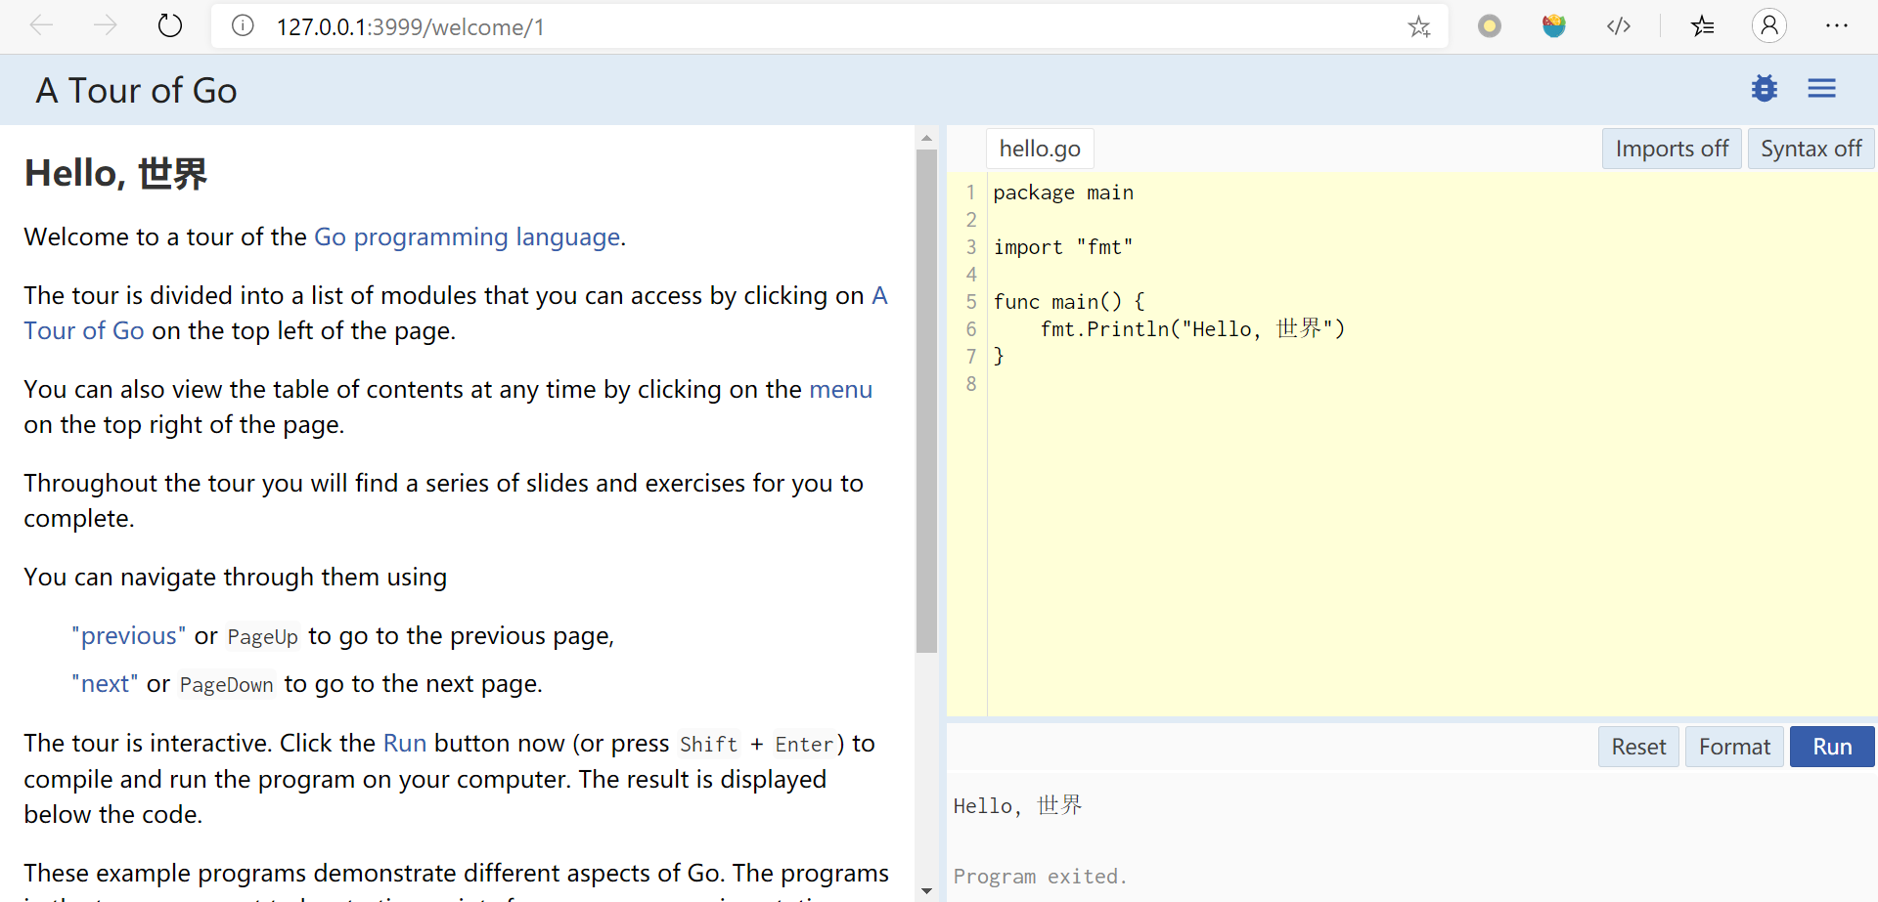The image size is (1878, 902).
Task: Toggle the Syntax off button
Action: click(x=1811, y=149)
